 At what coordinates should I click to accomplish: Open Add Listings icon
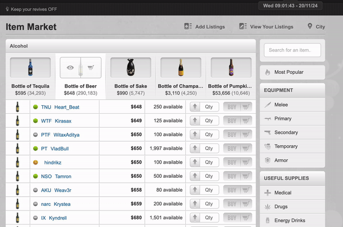pyautogui.click(x=188, y=26)
